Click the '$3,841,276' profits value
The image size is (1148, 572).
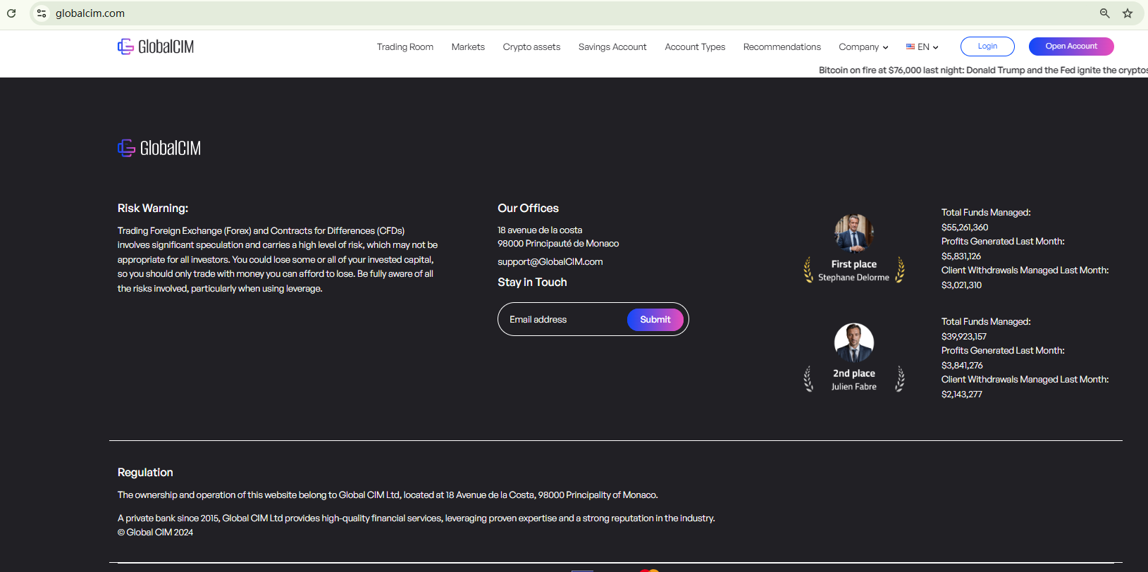pos(963,366)
